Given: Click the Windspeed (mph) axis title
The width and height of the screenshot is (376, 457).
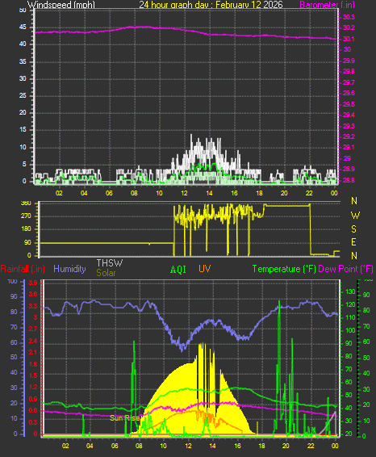Looking at the screenshot, I should point(61,5).
